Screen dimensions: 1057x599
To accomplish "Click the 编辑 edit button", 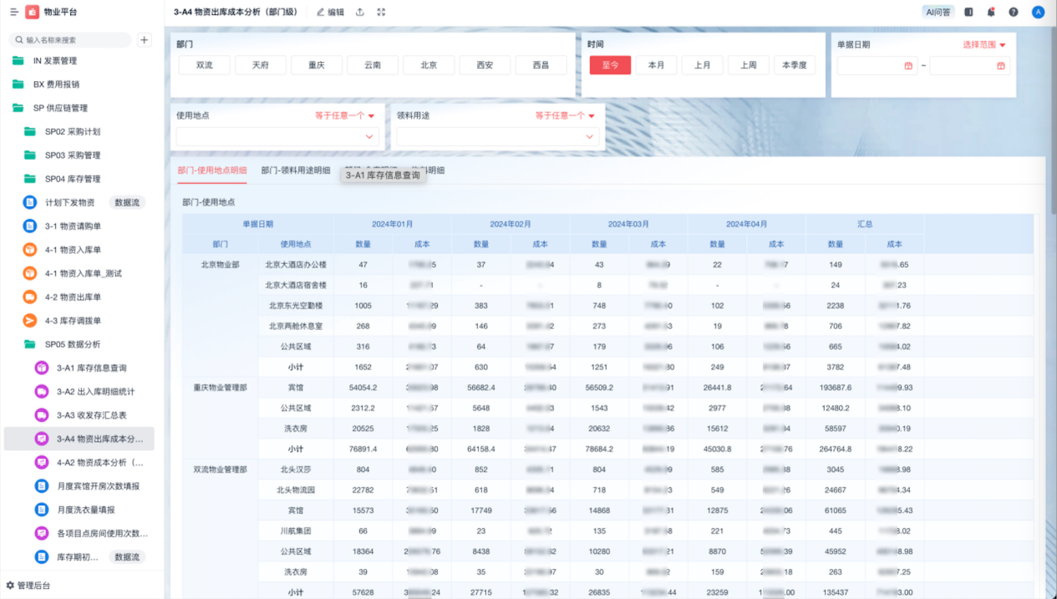I will [x=330, y=13].
